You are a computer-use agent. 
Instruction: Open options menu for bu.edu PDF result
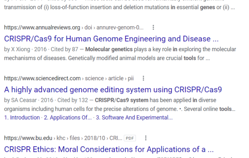click(146, 138)
